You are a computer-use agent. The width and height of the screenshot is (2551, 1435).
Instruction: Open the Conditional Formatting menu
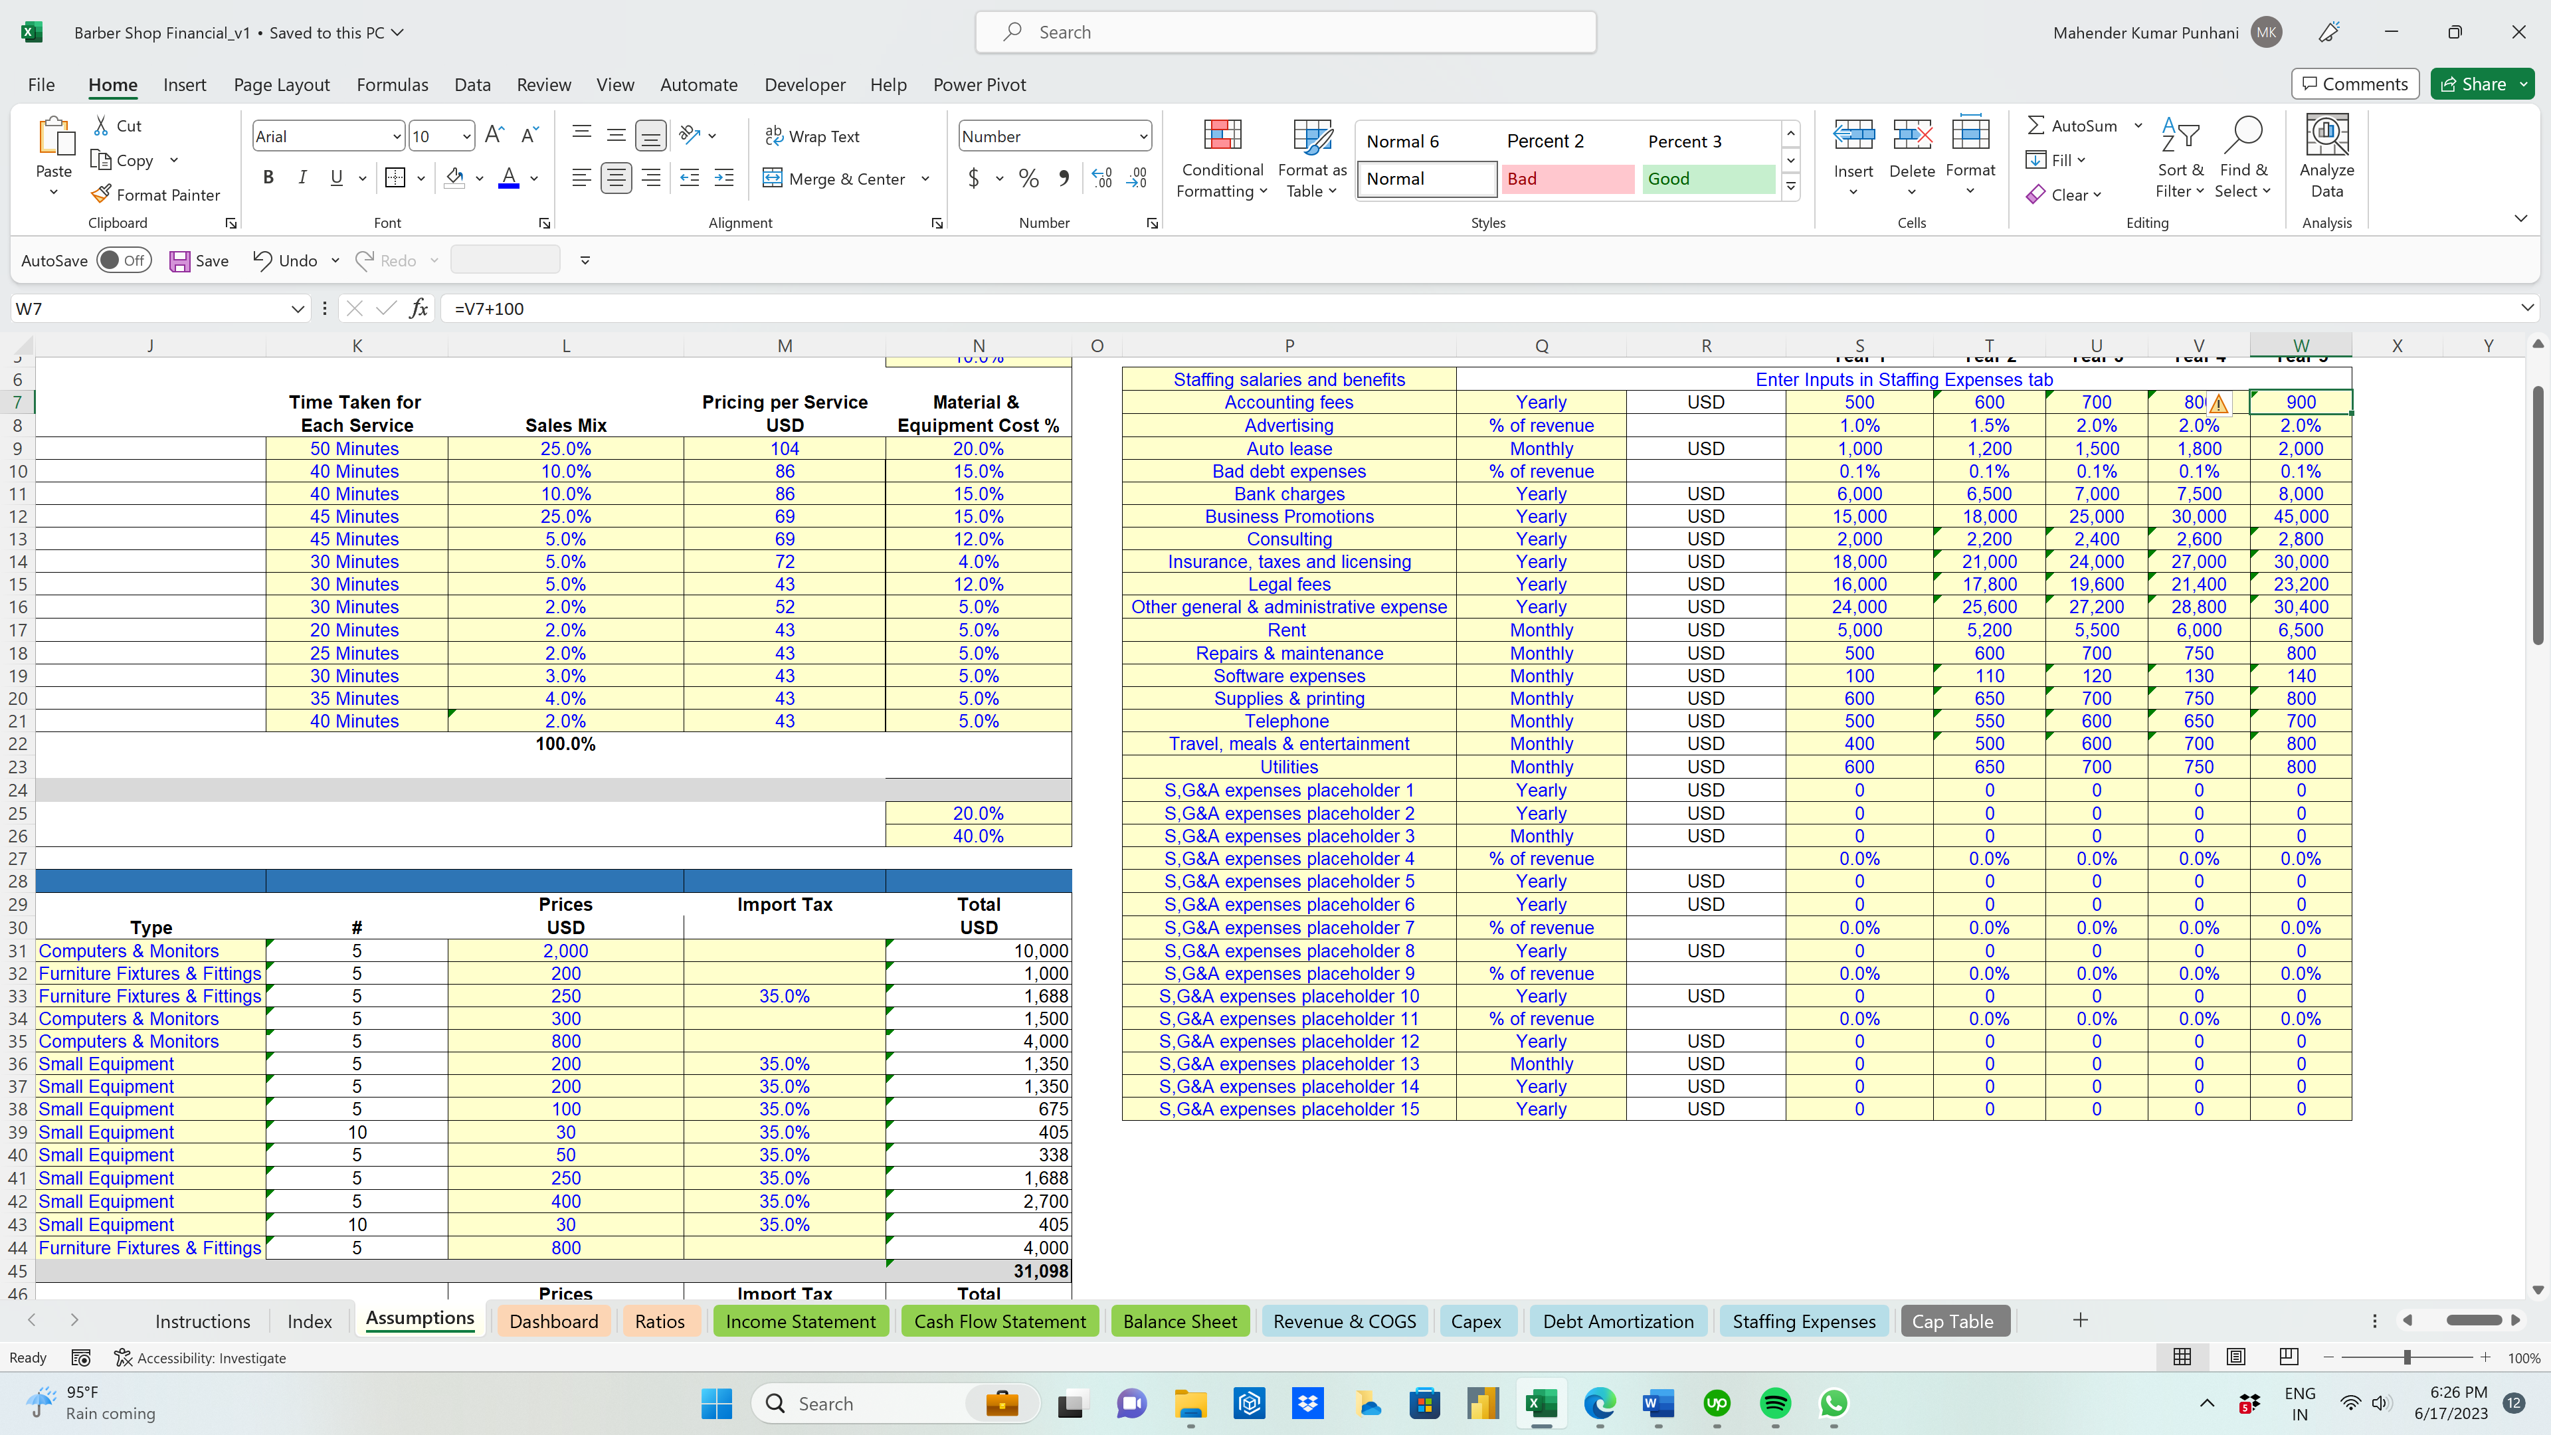click(1222, 159)
